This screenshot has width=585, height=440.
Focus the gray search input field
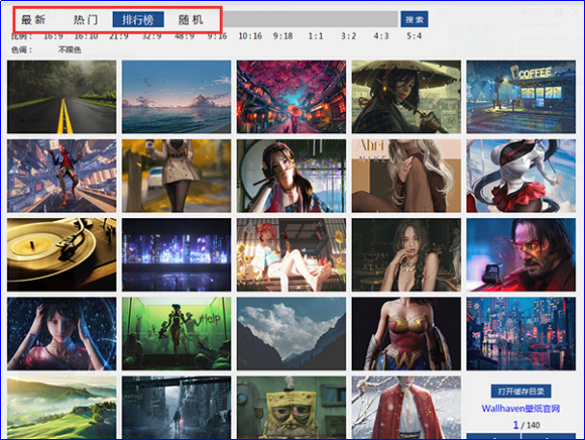tap(310, 19)
